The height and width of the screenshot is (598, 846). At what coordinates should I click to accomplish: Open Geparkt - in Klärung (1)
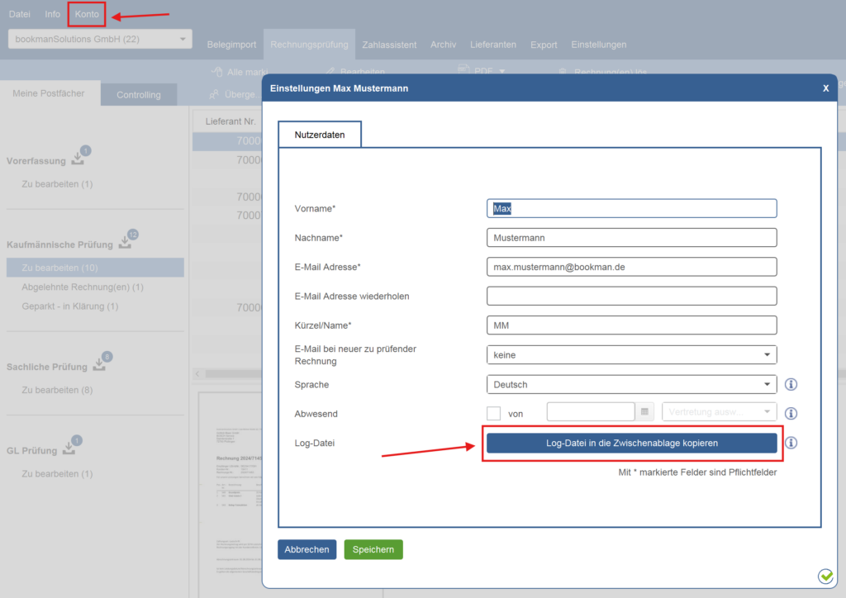[70, 306]
